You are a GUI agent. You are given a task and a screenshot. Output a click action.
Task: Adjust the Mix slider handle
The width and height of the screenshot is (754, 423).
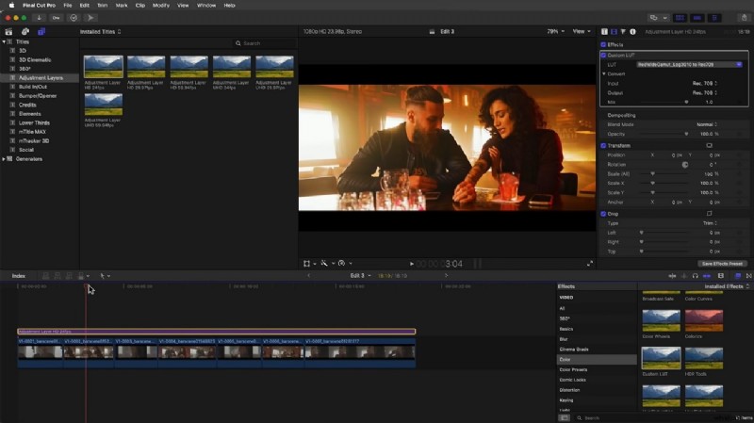click(x=686, y=103)
